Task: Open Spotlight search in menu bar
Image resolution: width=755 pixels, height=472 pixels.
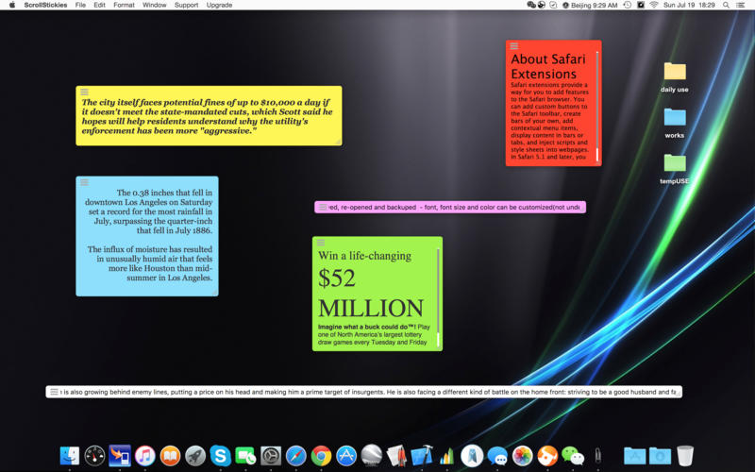Action: click(x=726, y=5)
